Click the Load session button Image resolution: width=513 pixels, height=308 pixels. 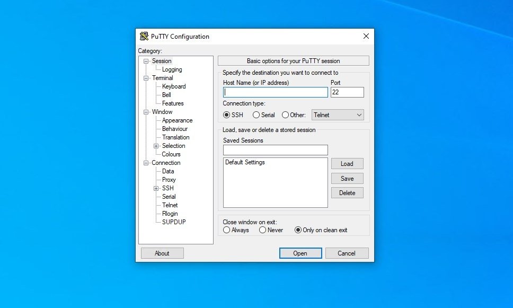tap(347, 164)
